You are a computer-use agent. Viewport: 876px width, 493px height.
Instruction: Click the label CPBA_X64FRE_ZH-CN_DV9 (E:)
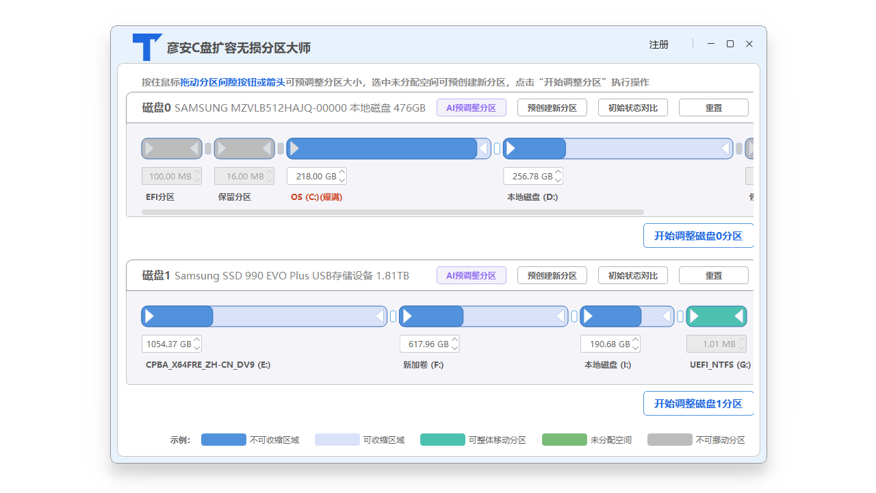[x=208, y=365]
